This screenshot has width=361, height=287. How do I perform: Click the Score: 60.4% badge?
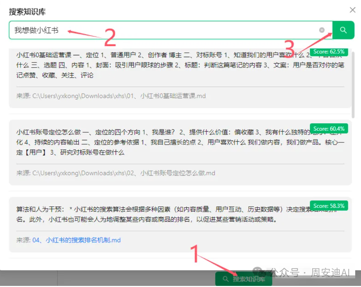pos(329,129)
